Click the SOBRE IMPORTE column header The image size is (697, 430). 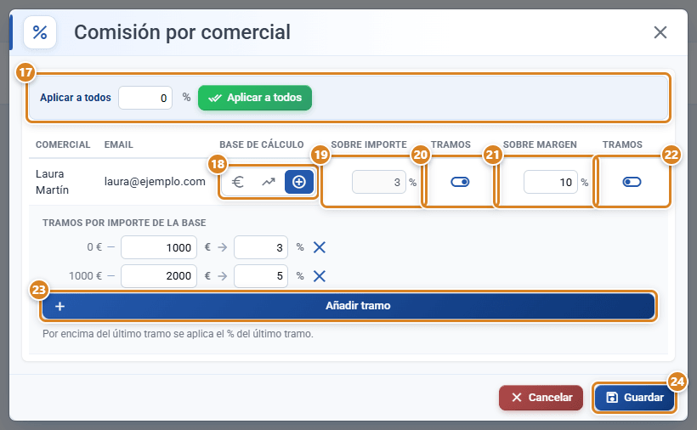[369, 144]
